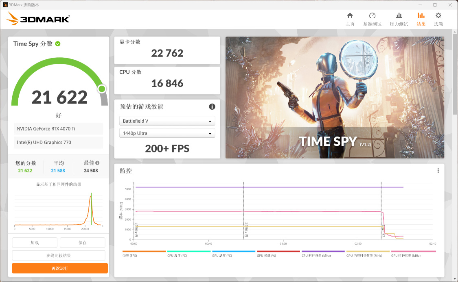
Task: Click the orange Run Again (再次运行) button
Action: pyautogui.click(x=60, y=268)
